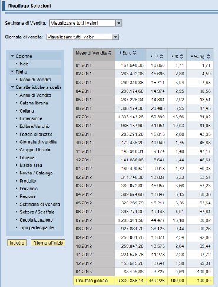Open the Giornata di vendita dropdown arrow

(x=115, y=37)
